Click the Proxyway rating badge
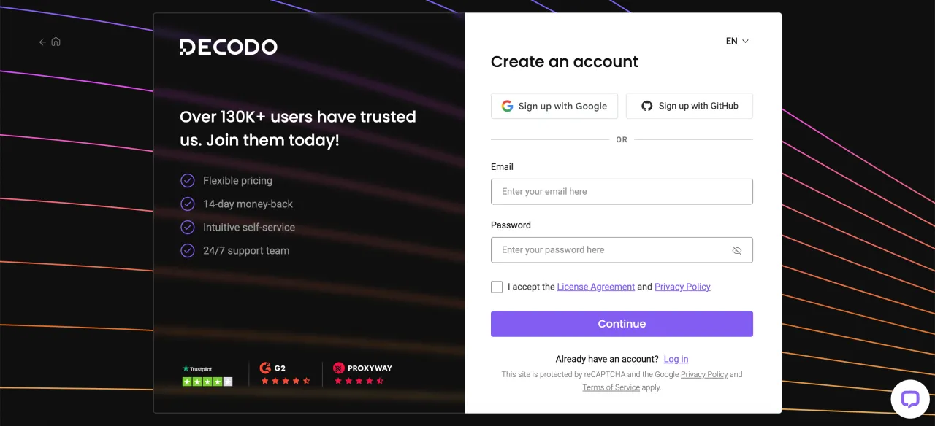The image size is (935, 426). (x=362, y=373)
